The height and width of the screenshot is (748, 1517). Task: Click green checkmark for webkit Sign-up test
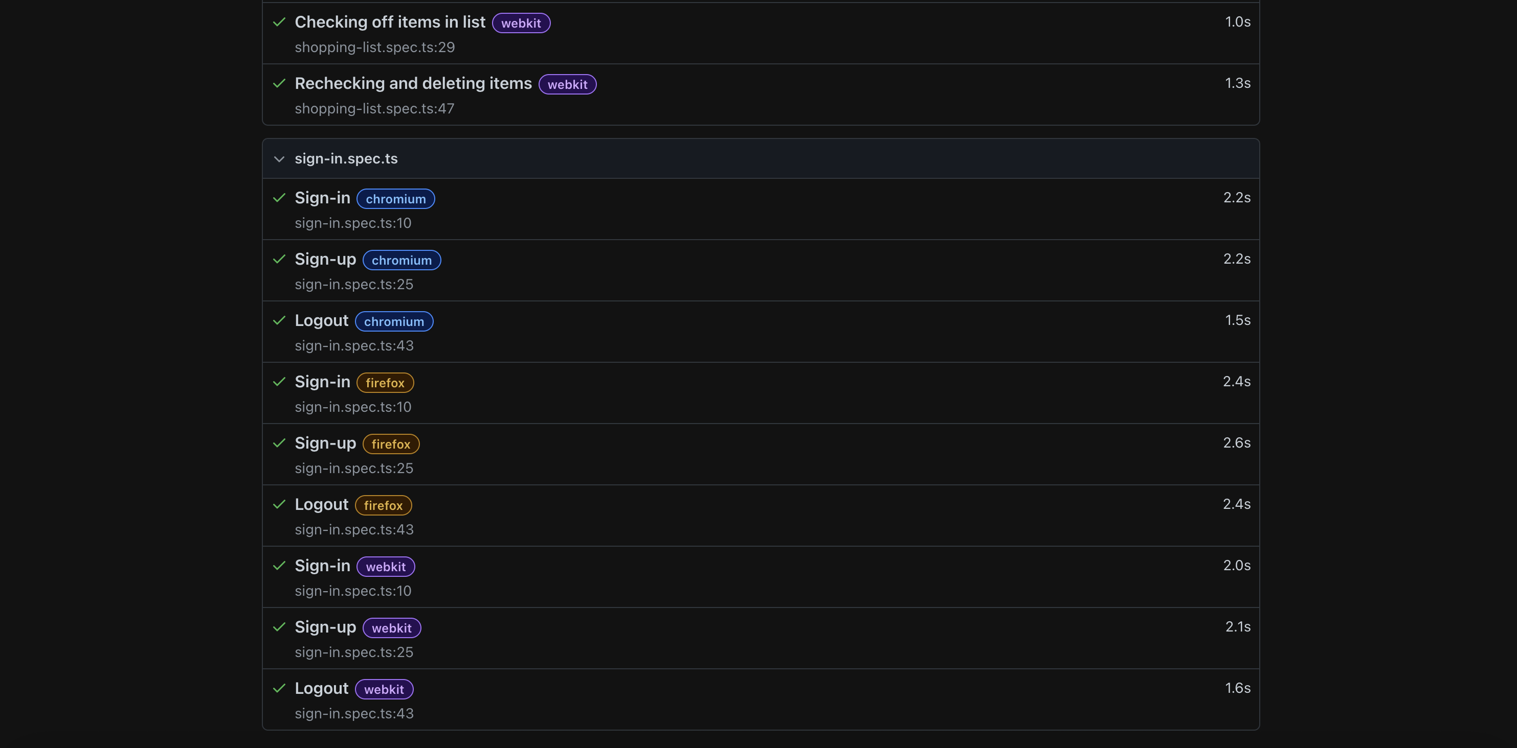(x=279, y=627)
